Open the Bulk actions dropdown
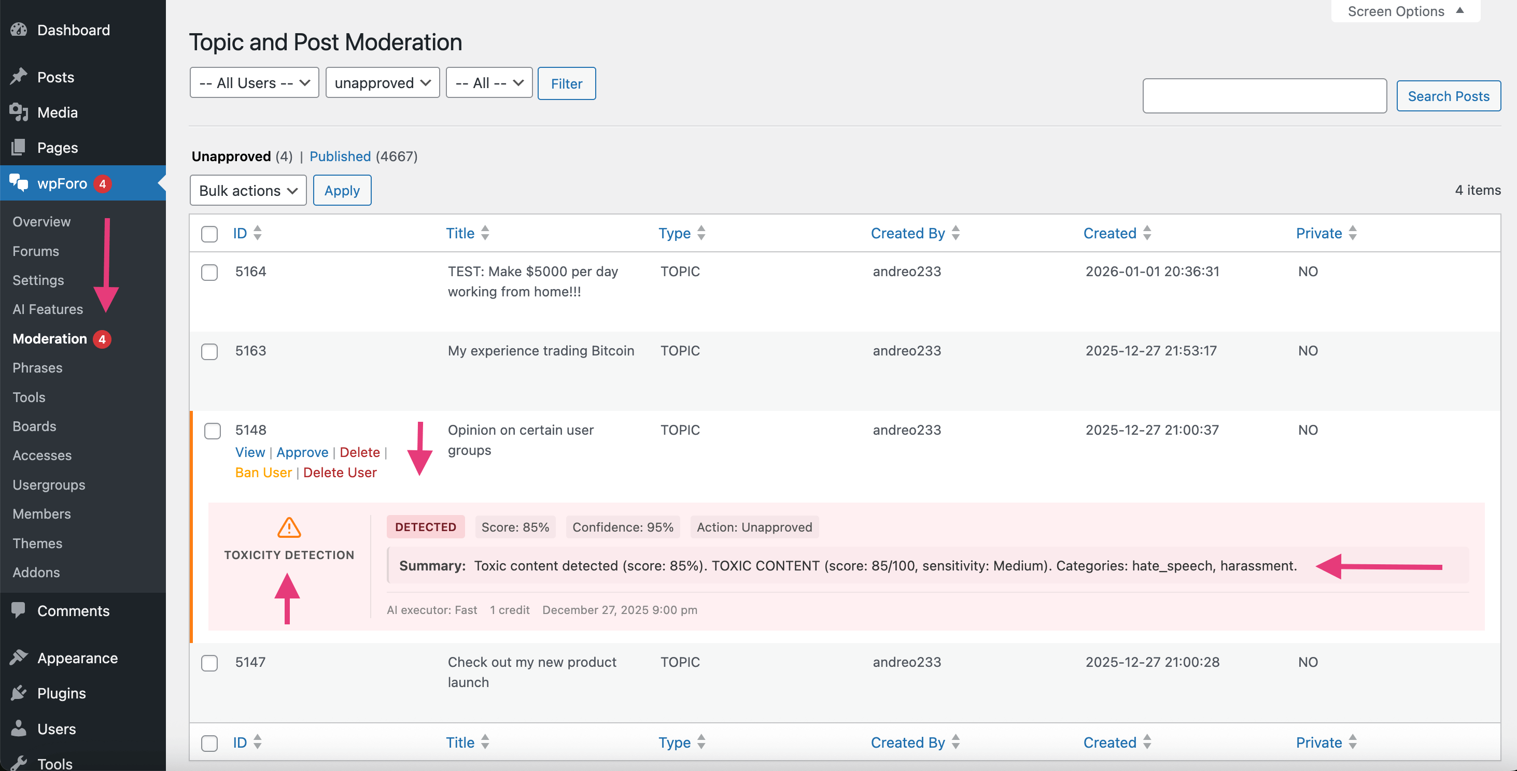This screenshot has height=771, width=1517. click(x=247, y=190)
